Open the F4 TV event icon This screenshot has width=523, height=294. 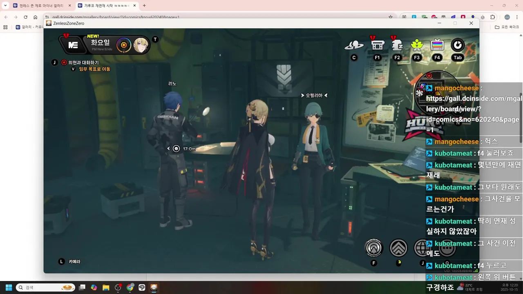coord(437,45)
